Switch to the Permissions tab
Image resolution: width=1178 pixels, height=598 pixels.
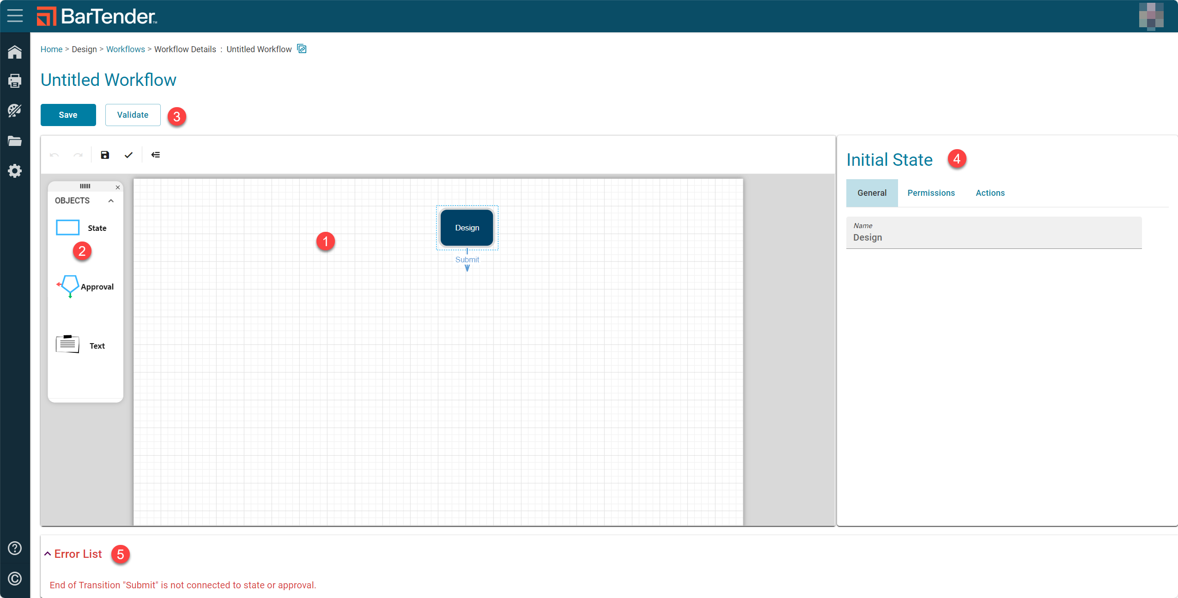tap(931, 193)
